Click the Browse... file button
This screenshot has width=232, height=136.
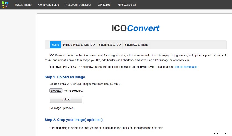pyautogui.click(x=56, y=90)
